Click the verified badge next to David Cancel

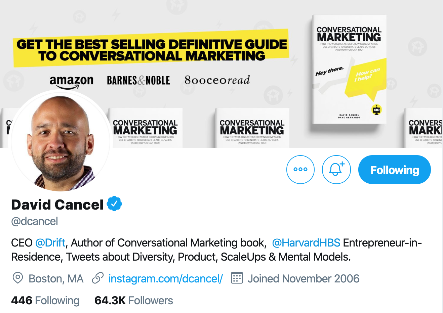(115, 203)
